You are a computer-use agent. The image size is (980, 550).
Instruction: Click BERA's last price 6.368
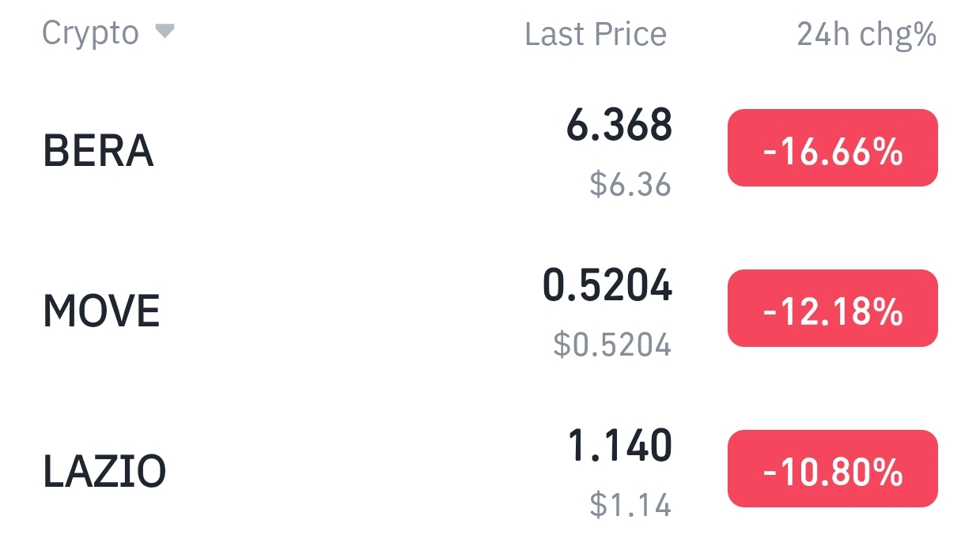[x=619, y=126]
